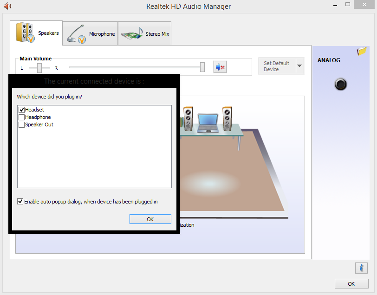Switch to the Speakers tab

point(36,33)
